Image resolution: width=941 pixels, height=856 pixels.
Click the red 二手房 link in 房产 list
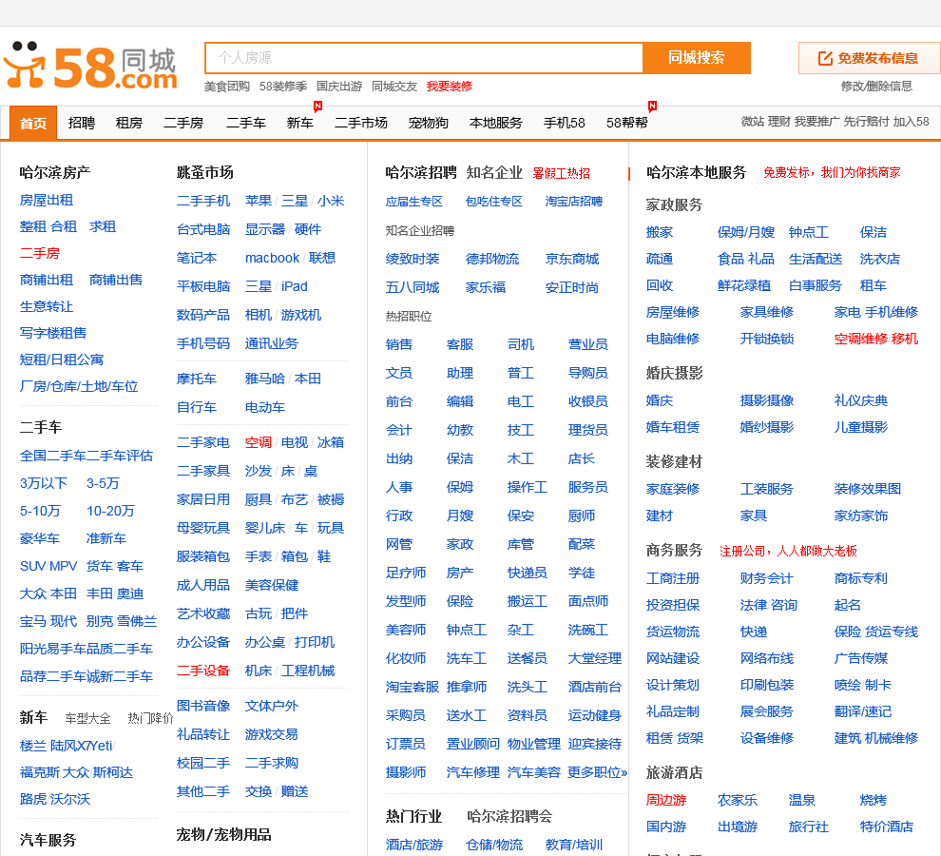40,254
